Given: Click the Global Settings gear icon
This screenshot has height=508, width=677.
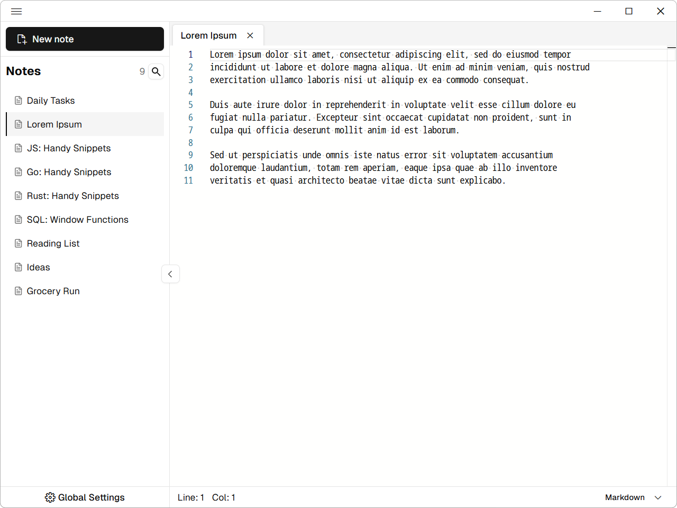Looking at the screenshot, I should pos(50,497).
